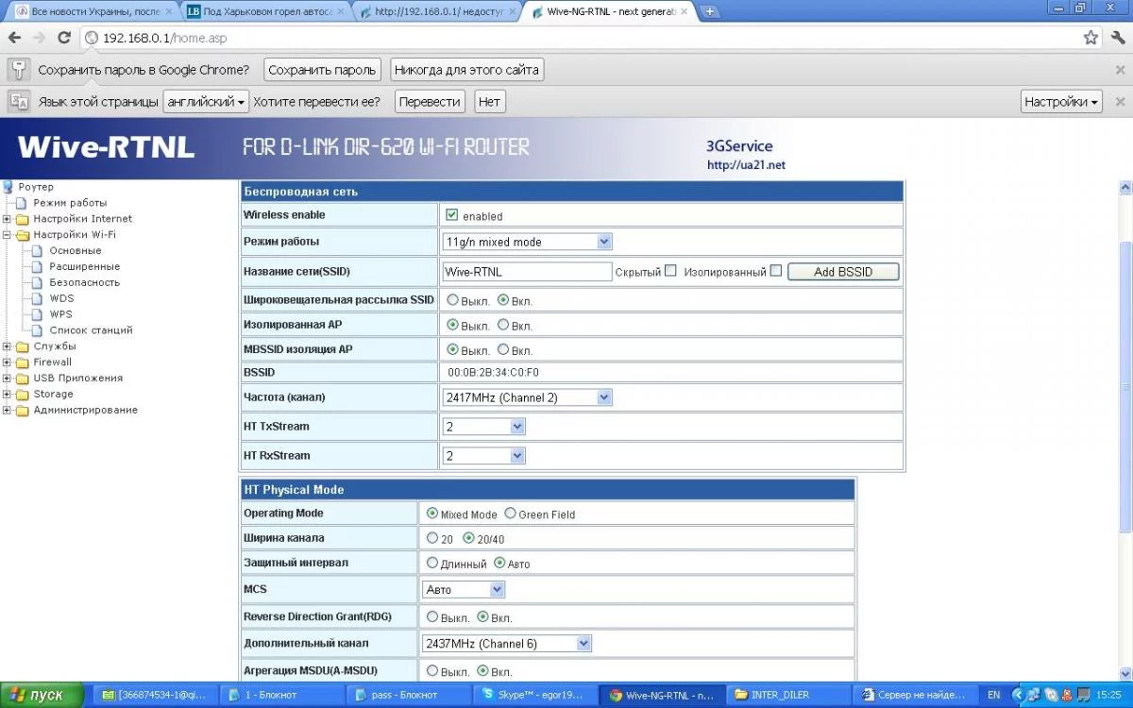This screenshot has height=708, width=1133.
Task: Reload the page with the refresh icon
Action: click(x=64, y=38)
